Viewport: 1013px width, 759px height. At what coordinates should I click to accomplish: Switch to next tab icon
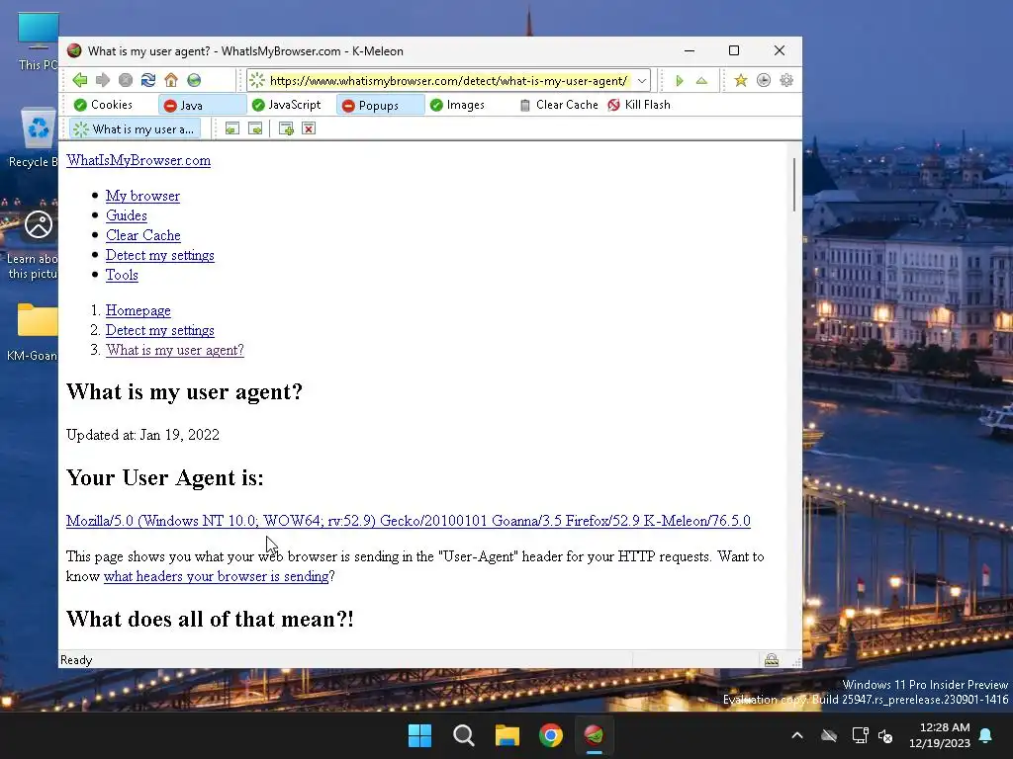tap(256, 128)
